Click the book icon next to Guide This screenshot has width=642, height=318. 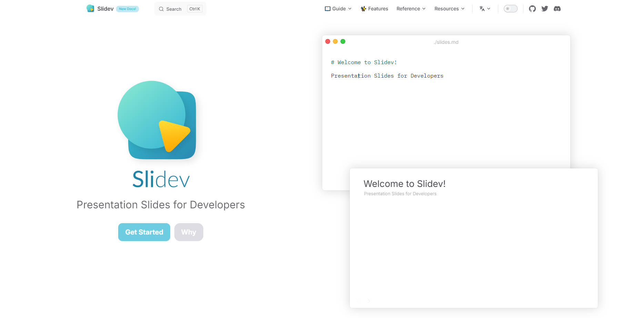[327, 9]
